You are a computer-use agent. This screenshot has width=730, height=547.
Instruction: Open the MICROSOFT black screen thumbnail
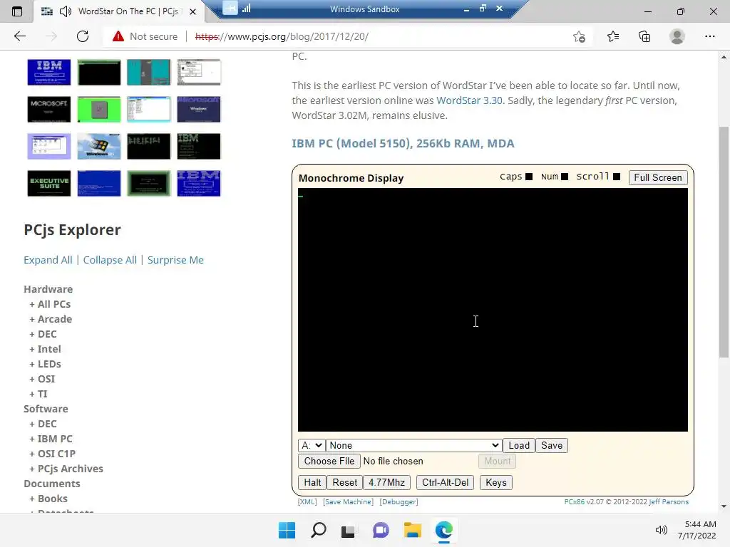pyautogui.click(x=49, y=109)
